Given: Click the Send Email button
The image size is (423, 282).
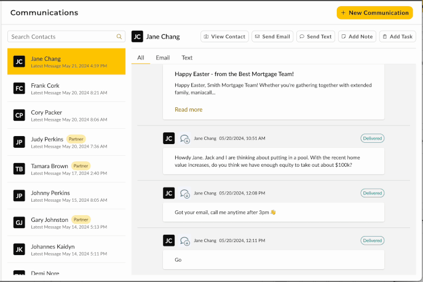Looking at the screenshot, I should coord(272,37).
